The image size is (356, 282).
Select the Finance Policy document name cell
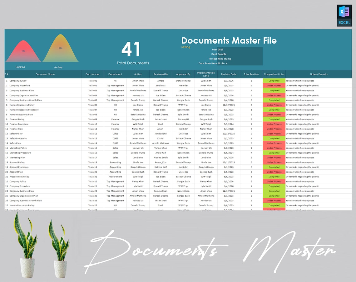tap(45, 119)
